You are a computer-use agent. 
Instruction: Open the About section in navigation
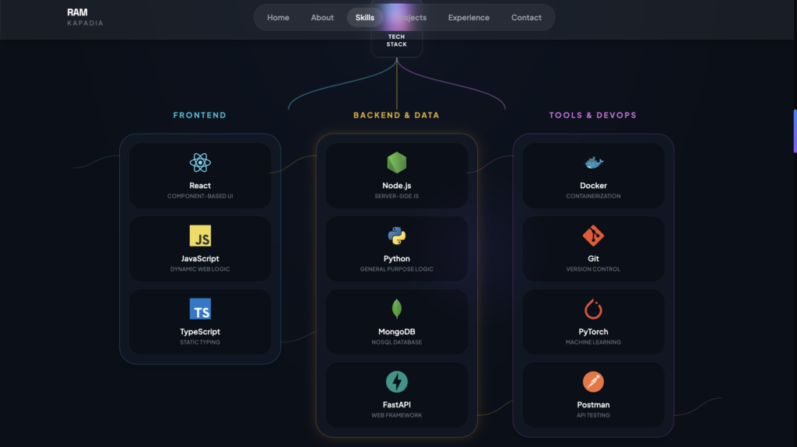tap(322, 17)
